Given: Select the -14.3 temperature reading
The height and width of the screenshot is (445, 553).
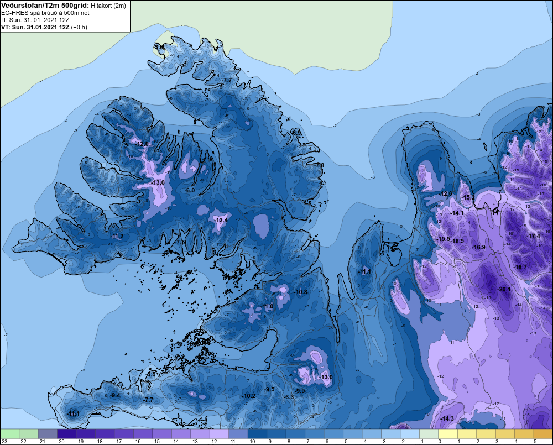Looking at the screenshot, I should [447, 418].
